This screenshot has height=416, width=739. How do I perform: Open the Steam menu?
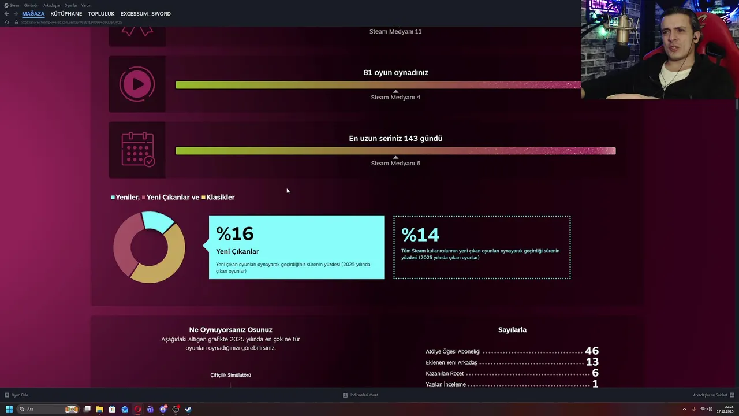click(x=15, y=5)
